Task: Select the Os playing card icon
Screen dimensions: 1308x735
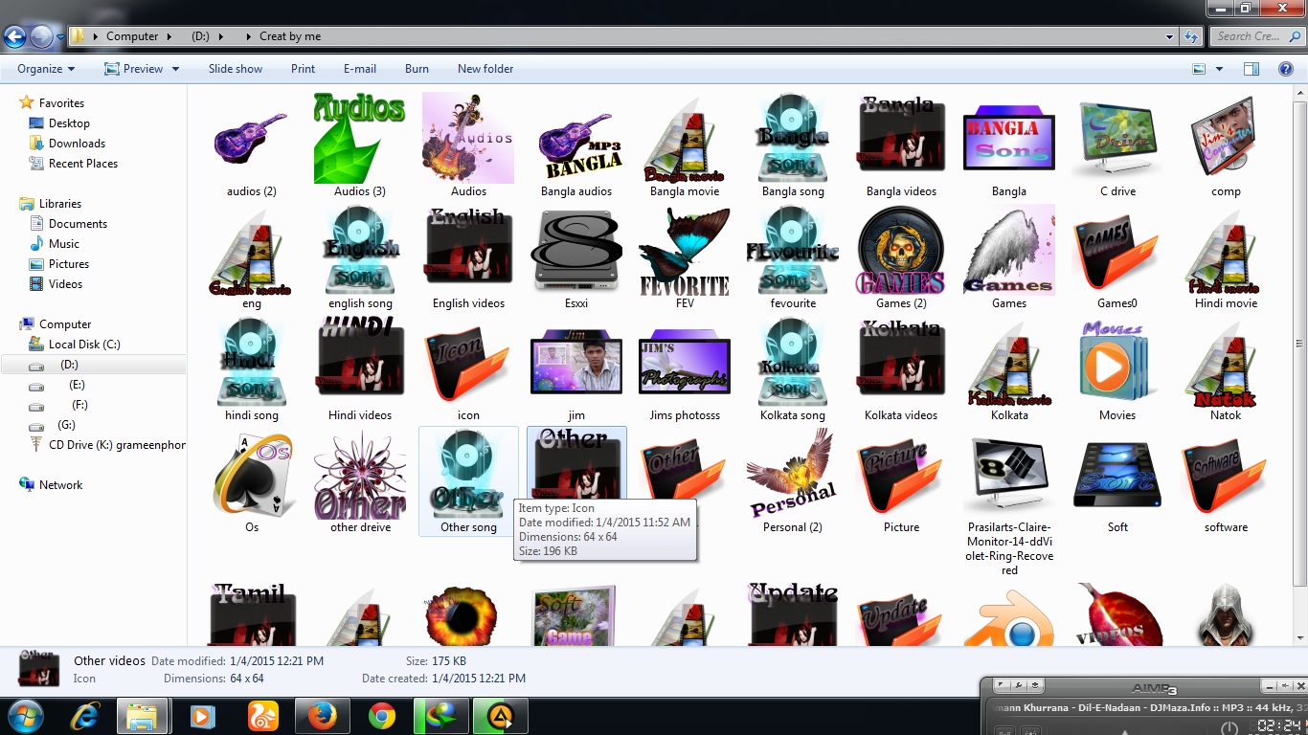Action: 252,476
